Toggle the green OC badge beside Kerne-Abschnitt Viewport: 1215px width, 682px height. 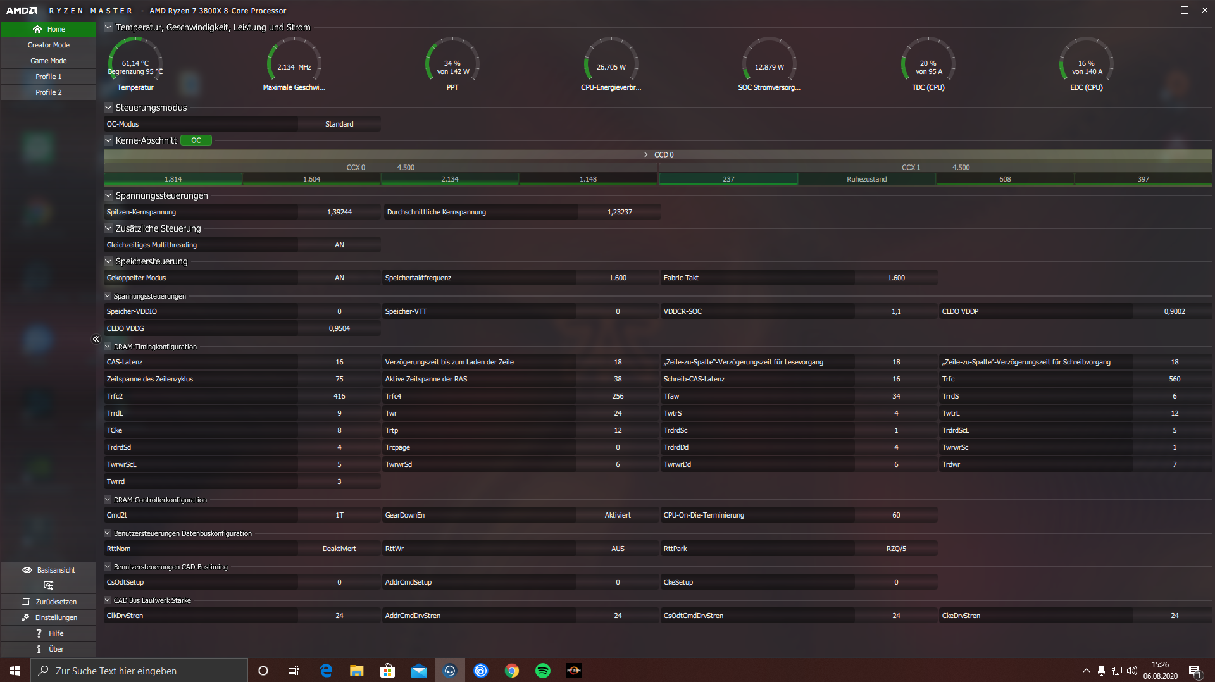[196, 140]
